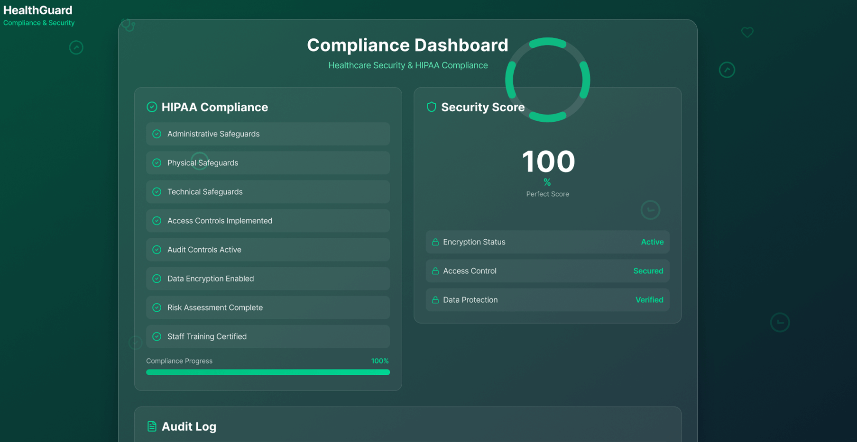Select the Active status for Encryption

click(x=652, y=242)
